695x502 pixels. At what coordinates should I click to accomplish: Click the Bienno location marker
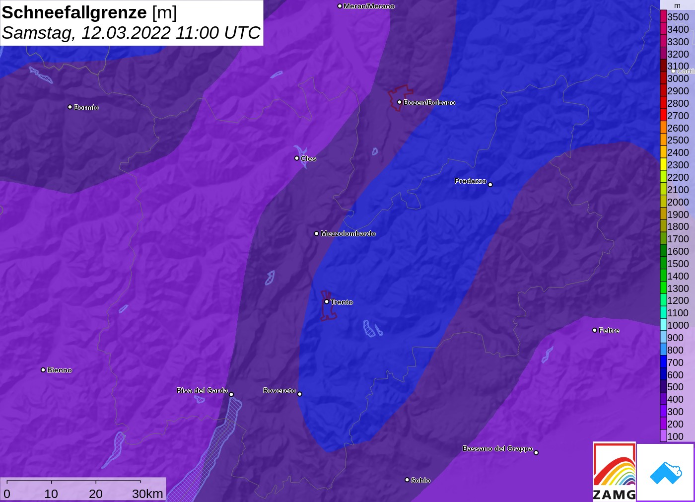43,370
